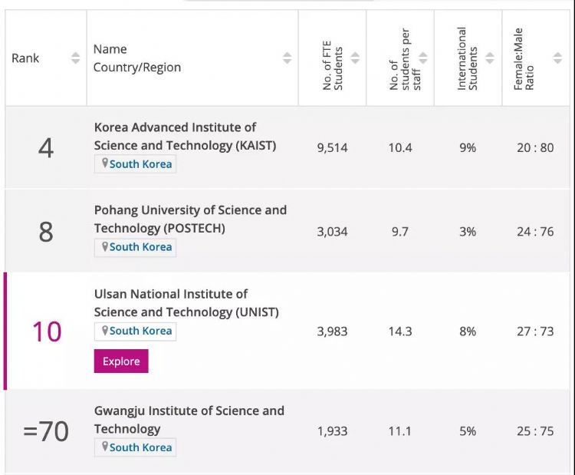Image resolution: width=575 pixels, height=475 pixels.
Task: Click the Rank column header label
Action: coord(25,58)
